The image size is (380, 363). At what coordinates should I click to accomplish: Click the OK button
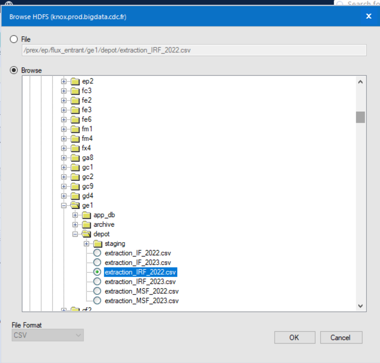[x=294, y=337]
